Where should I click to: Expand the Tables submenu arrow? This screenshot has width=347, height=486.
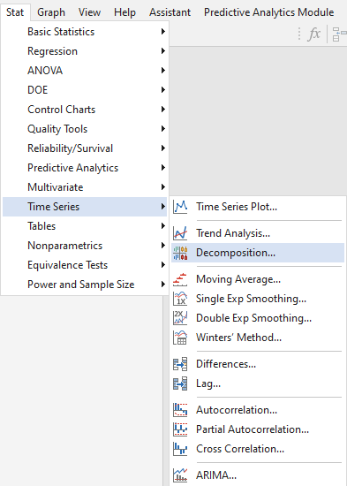(x=163, y=226)
